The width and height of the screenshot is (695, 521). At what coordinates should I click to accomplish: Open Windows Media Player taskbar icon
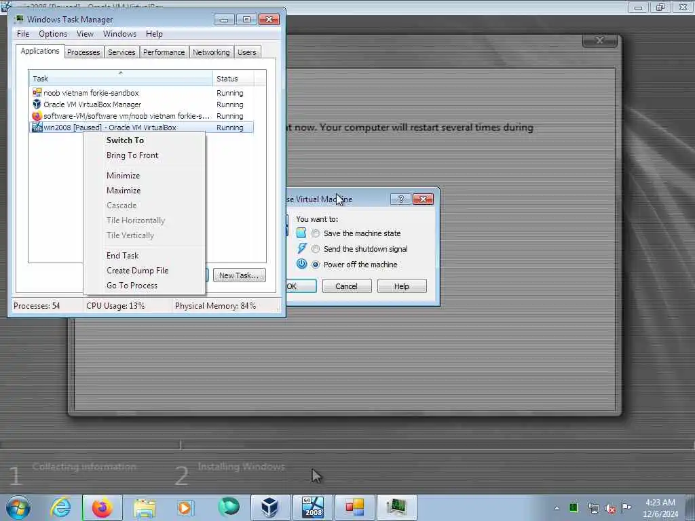pos(185,507)
